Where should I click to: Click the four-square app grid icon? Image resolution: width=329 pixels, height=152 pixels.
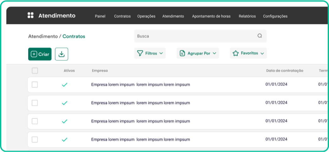[30, 15]
